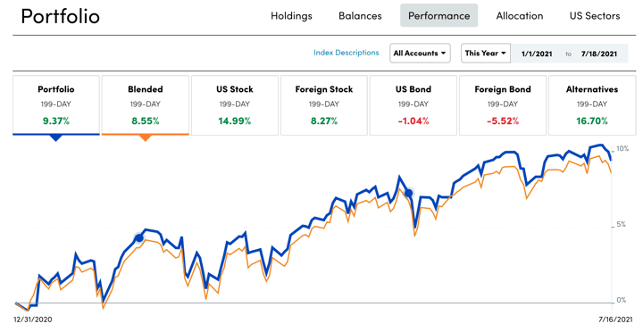
Task: Click the blue marker dot near 7% on chart
Action: pos(408,193)
